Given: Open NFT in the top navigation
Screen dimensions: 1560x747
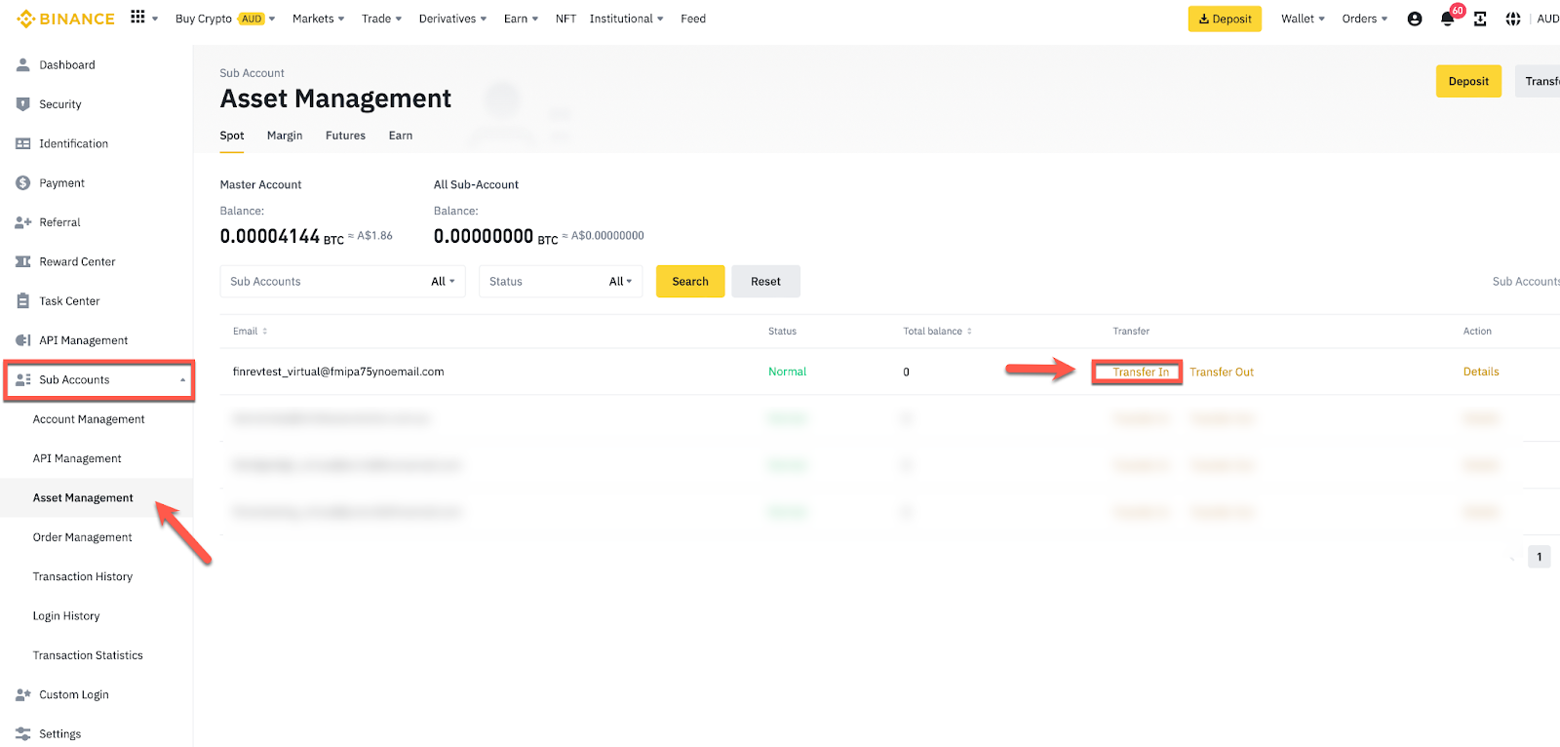Looking at the screenshot, I should point(565,19).
